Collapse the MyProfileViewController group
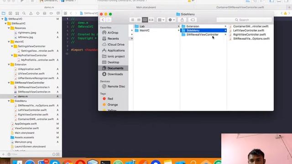Viewport: 292px width, 164px height. pos(12,56)
